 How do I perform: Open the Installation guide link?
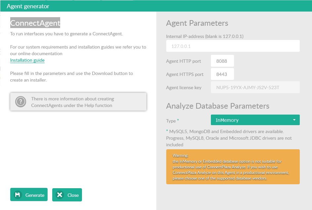[27, 60]
